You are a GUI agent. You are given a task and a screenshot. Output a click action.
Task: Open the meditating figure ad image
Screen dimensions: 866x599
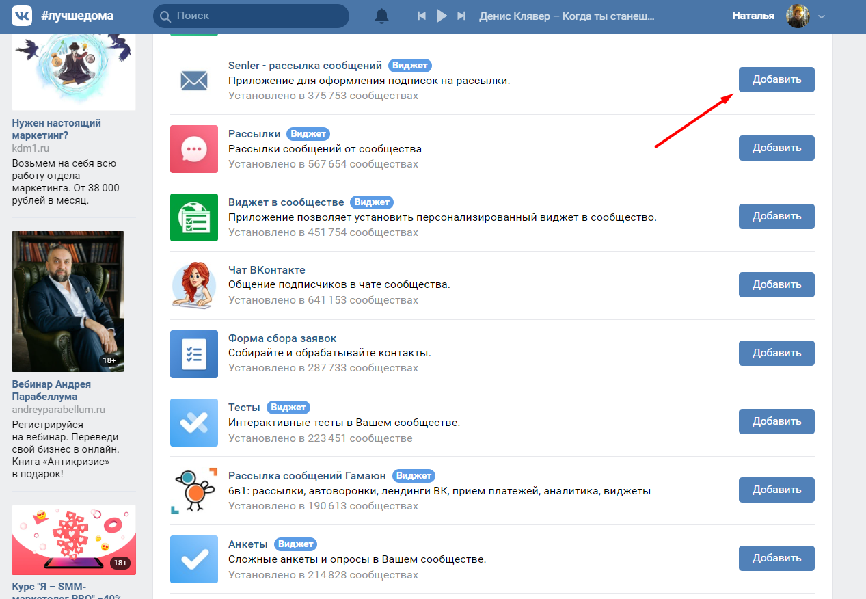click(74, 73)
